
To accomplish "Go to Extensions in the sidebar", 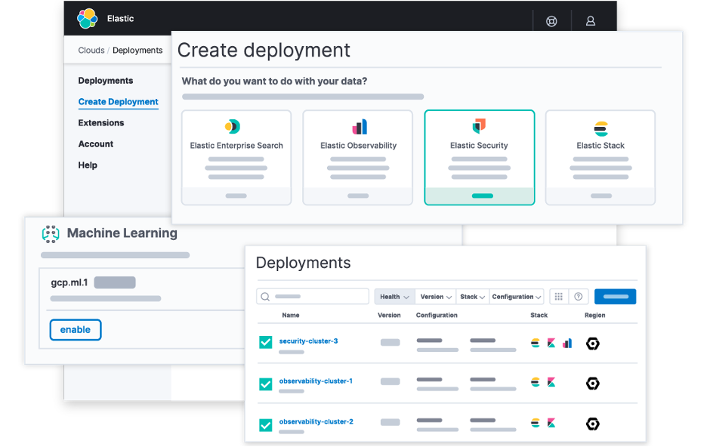I will [x=101, y=123].
